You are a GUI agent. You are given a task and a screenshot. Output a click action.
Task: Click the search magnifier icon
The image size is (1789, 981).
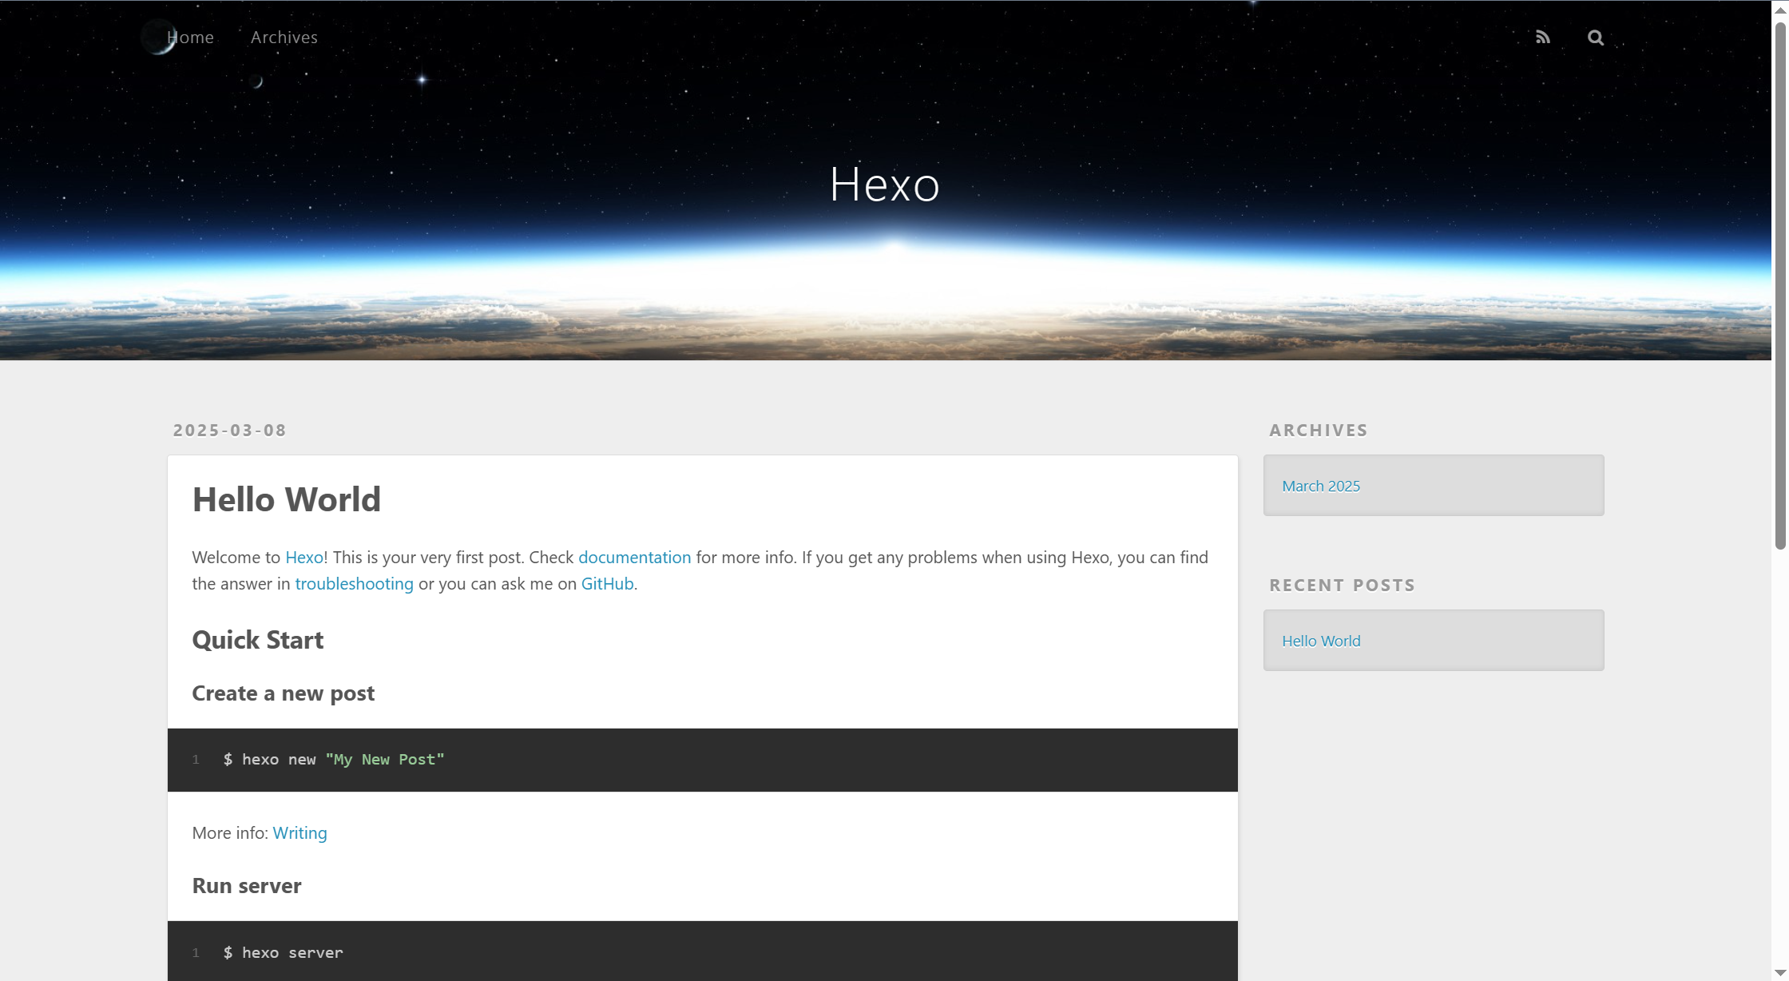(x=1595, y=37)
